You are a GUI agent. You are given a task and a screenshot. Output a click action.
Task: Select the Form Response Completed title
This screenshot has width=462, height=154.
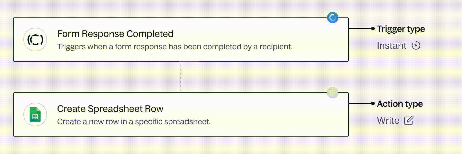[115, 34]
